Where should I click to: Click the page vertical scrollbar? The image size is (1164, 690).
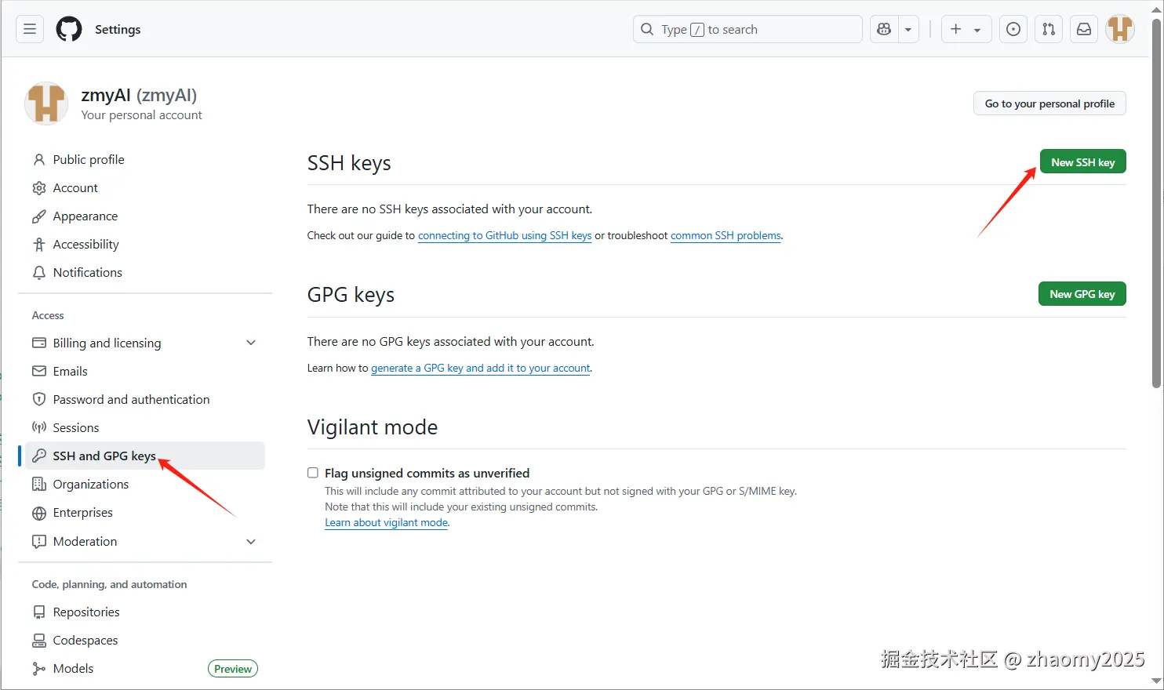click(x=1156, y=204)
